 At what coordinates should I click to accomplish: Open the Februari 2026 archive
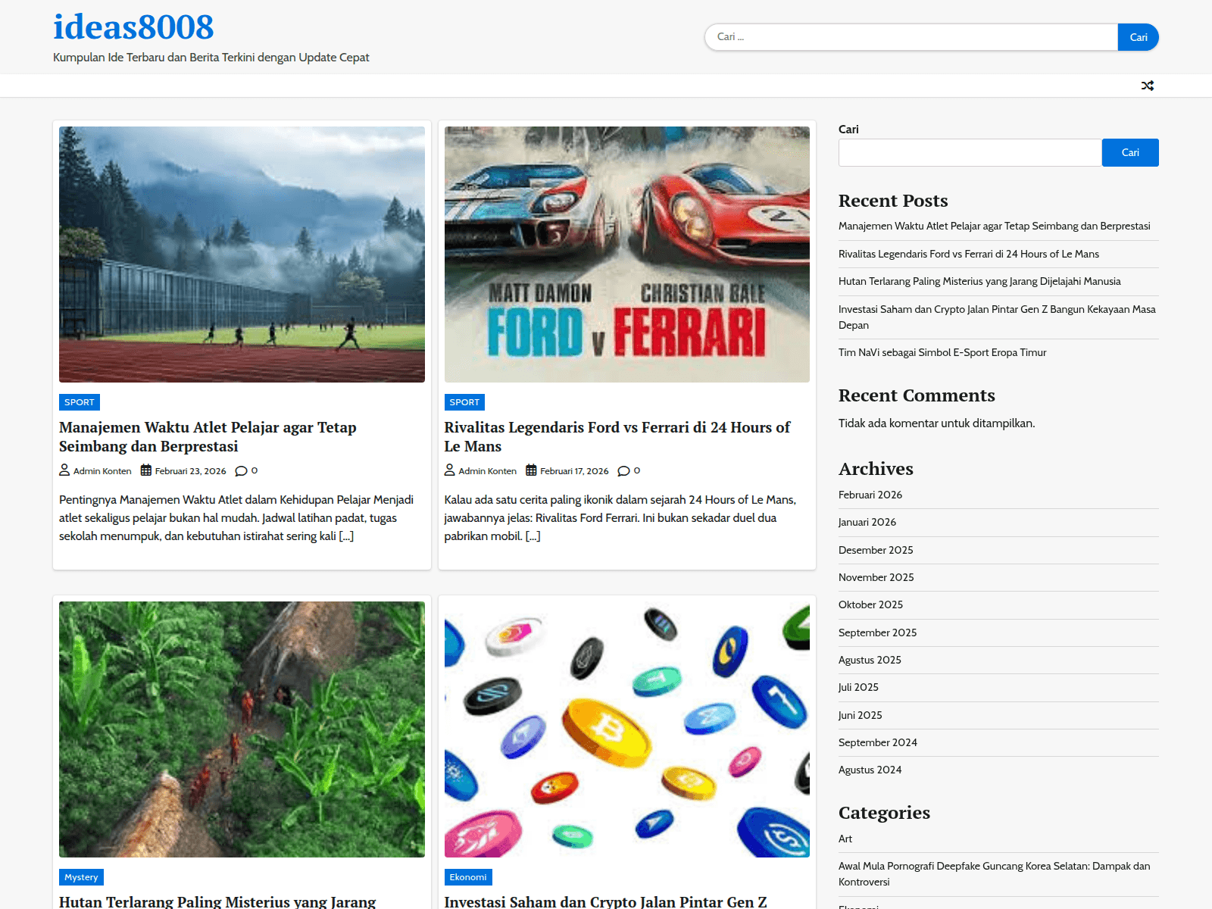[x=870, y=495]
